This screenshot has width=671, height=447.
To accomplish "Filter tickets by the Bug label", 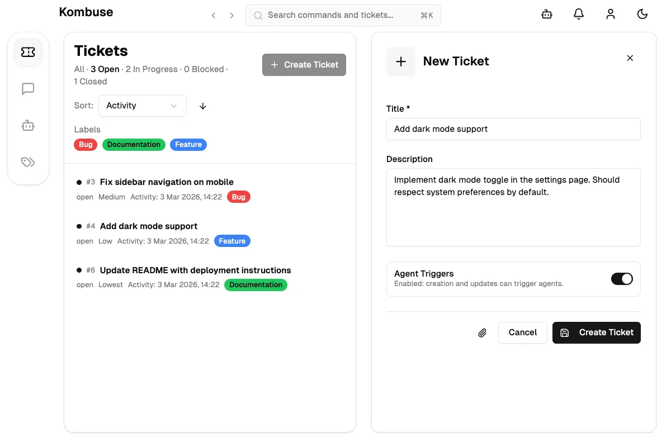I will click(85, 144).
